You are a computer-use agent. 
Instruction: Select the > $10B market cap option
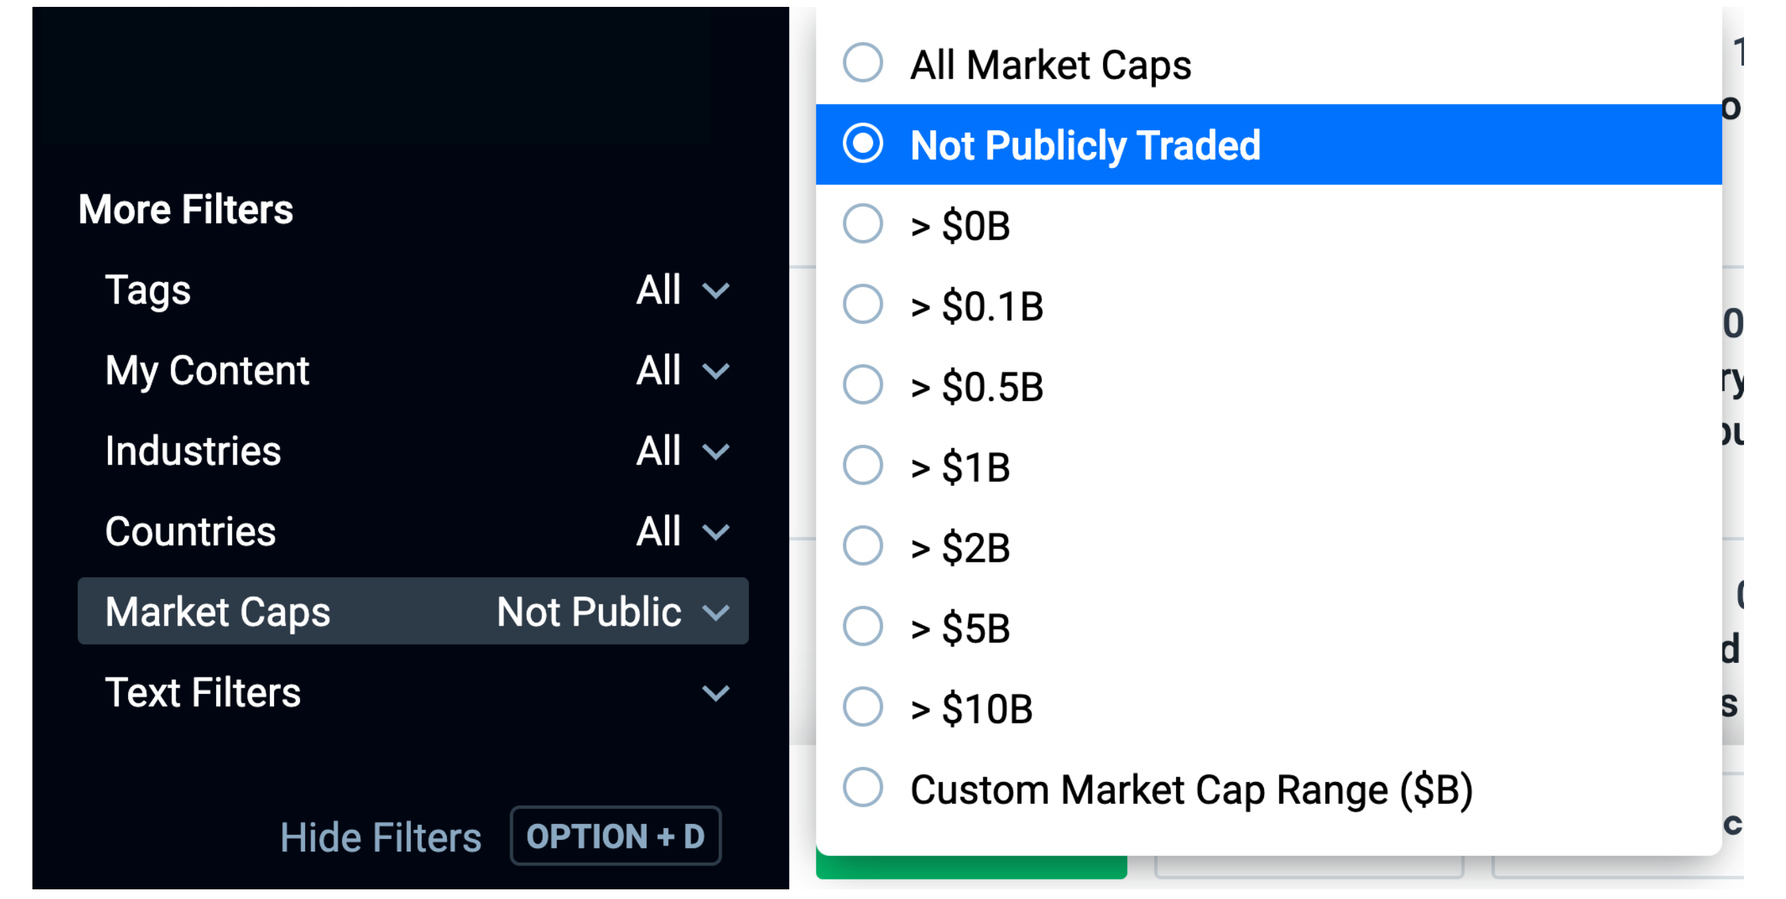863,708
